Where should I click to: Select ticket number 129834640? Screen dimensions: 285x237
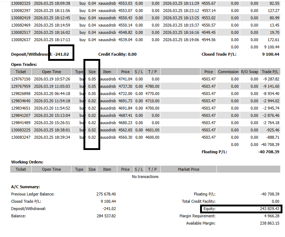21,101
